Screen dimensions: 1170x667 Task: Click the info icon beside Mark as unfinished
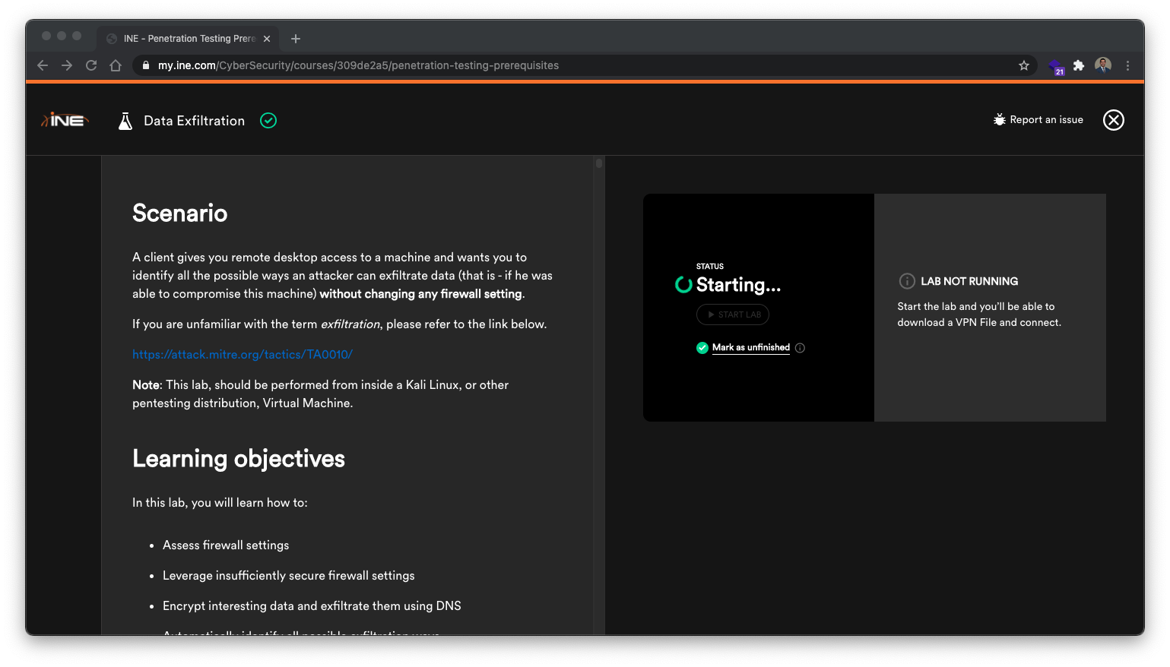[800, 348]
